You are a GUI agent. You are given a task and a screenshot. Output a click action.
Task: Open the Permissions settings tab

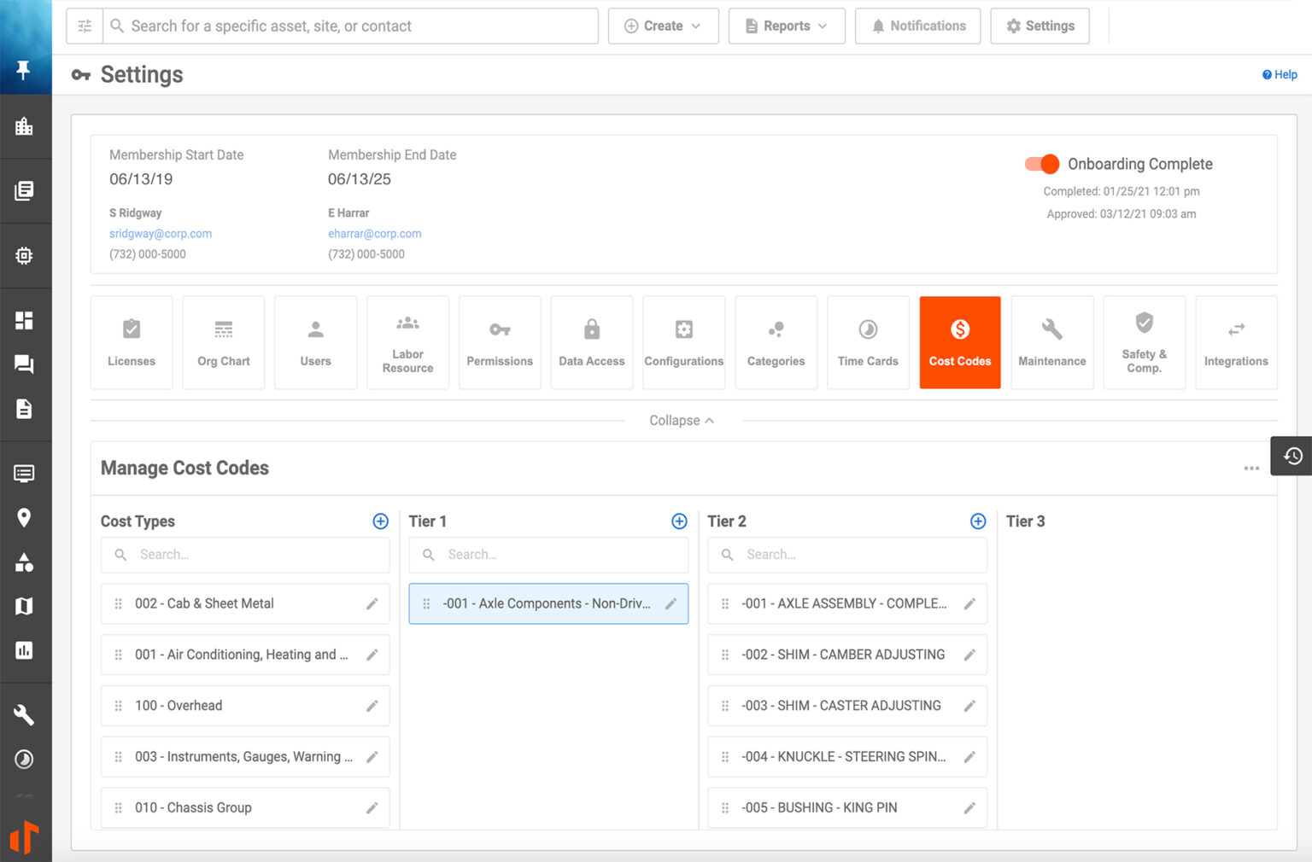click(x=500, y=342)
